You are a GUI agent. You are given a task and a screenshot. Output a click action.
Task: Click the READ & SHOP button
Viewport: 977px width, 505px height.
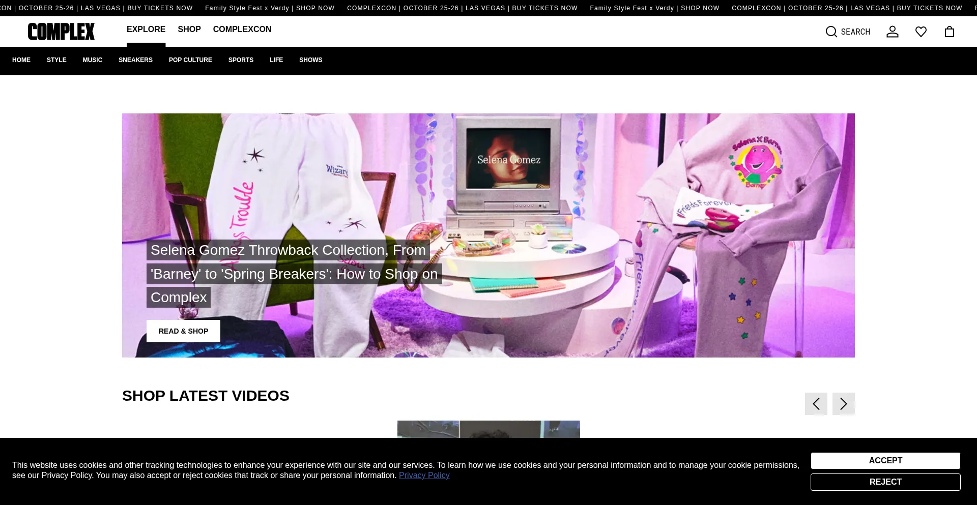point(183,331)
